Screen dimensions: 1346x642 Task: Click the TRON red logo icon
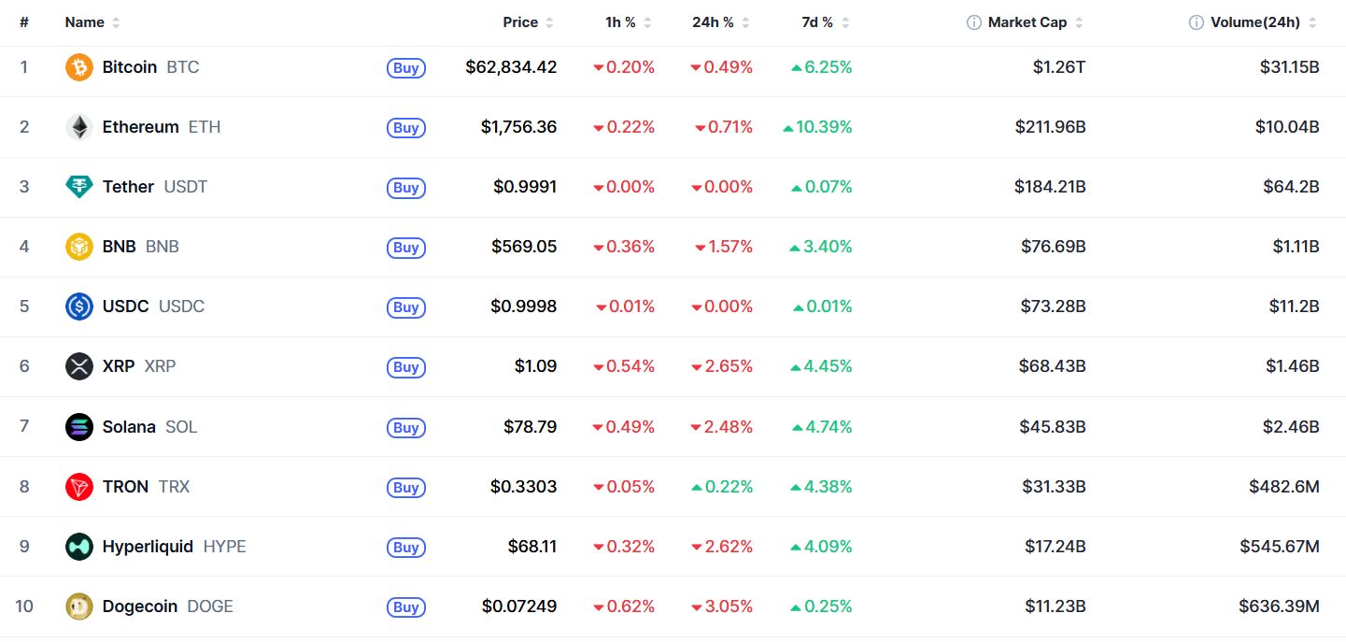coord(79,487)
